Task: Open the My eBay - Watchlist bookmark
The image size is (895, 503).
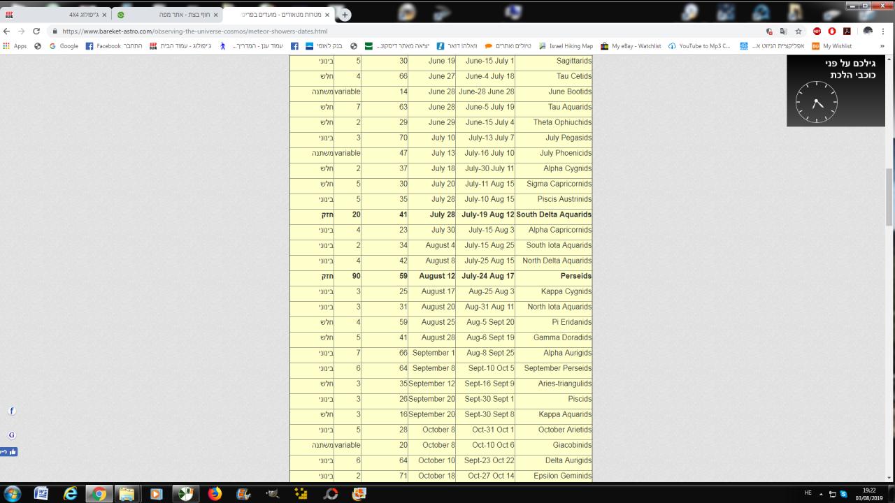Action: pyautogui.click(x=631, y=46)
